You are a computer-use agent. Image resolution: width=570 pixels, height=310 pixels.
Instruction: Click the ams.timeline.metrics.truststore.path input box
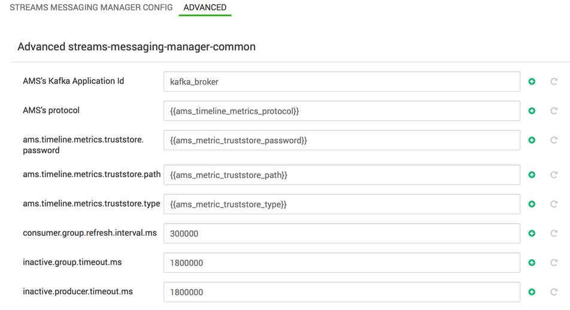click(341, 175)
